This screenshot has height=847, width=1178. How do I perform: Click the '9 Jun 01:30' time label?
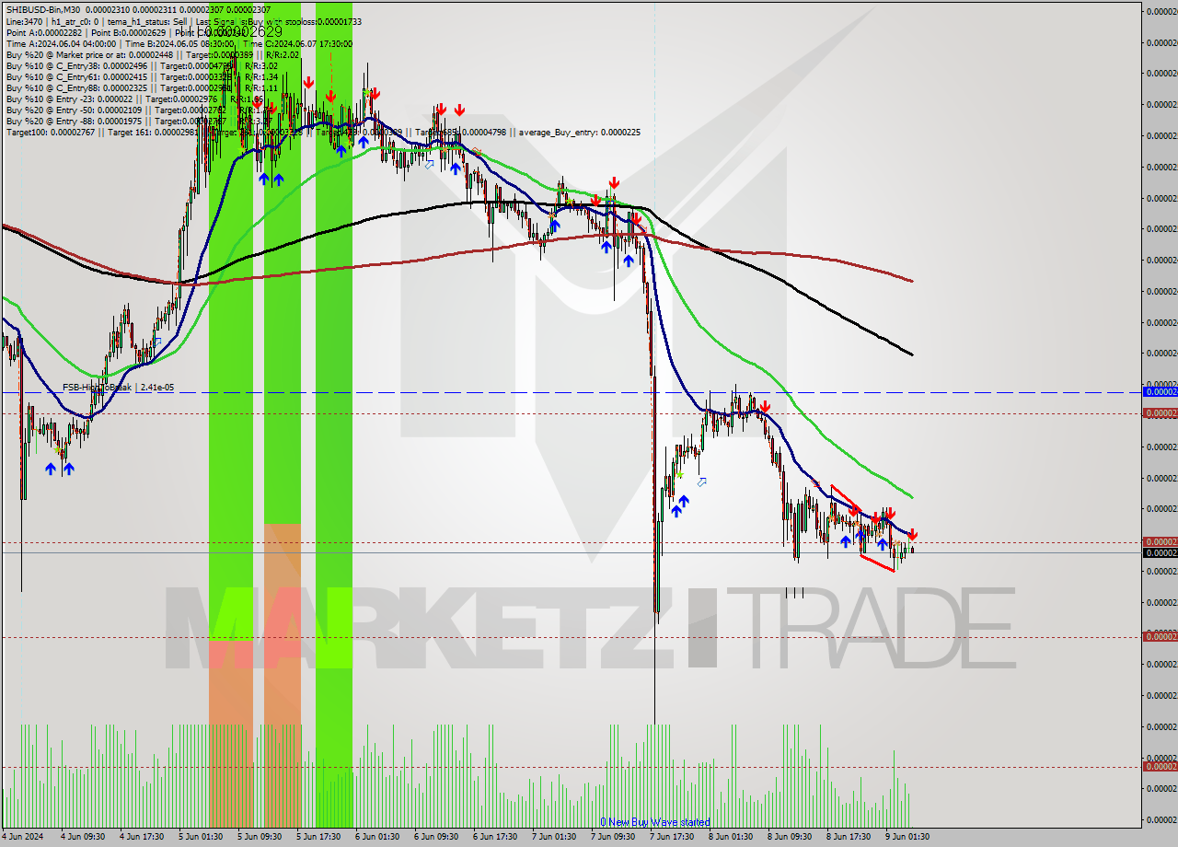pos(907,837)
